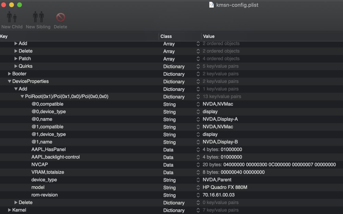Click the Value column header
The height and width of the screenshot is (214, 343).
(x=272, y=36)
